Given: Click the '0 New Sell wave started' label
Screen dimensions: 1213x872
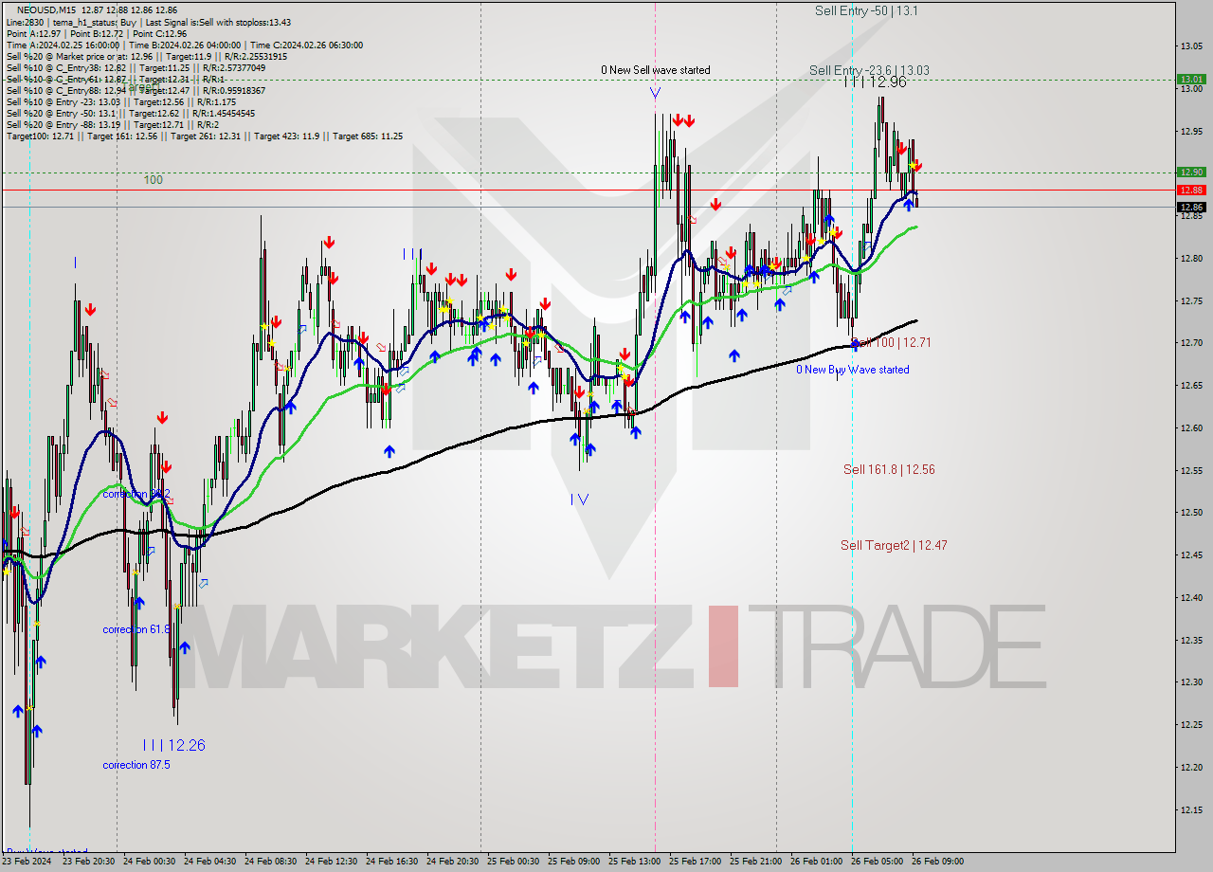Looking at the screenshot, I should pos(655,70).
